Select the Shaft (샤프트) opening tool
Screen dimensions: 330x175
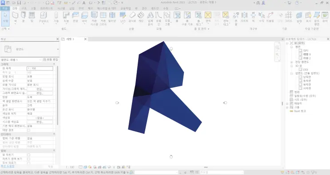[x=244, y=17]
